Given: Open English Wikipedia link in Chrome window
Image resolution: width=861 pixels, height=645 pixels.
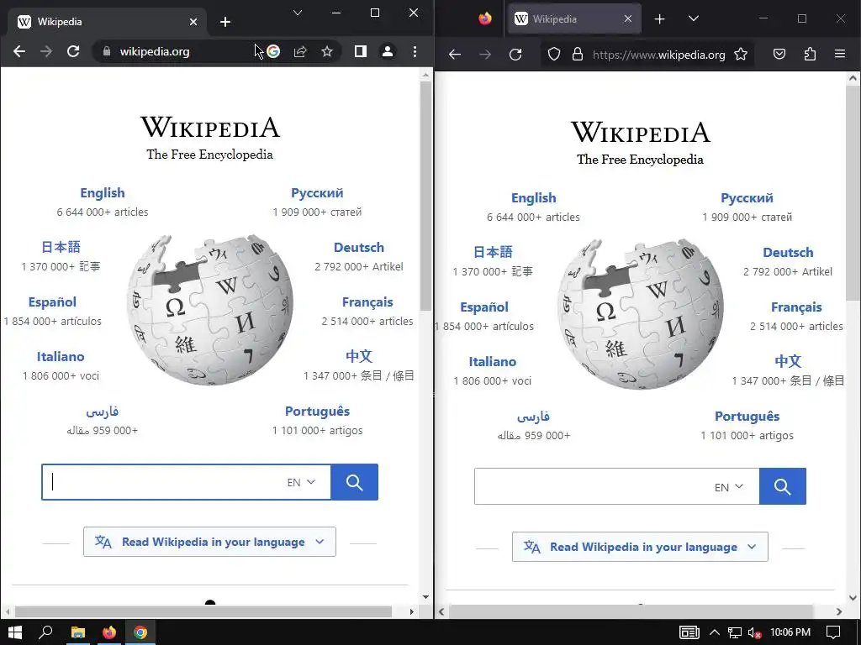Looking at the screenshot, I should (x=103, y=193).
